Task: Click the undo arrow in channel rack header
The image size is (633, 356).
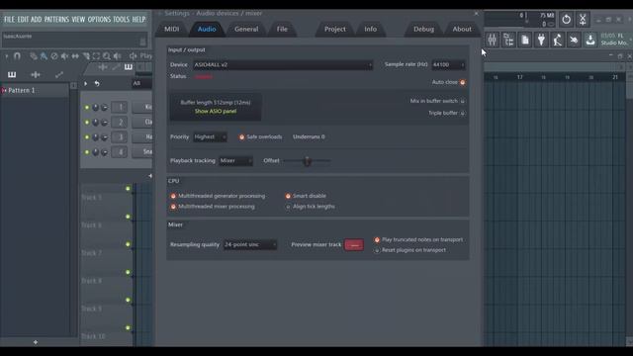Action: [97, 83]
